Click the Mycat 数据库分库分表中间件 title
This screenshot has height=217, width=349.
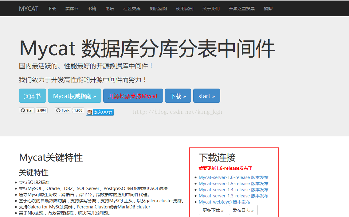[x=147, y=48]
